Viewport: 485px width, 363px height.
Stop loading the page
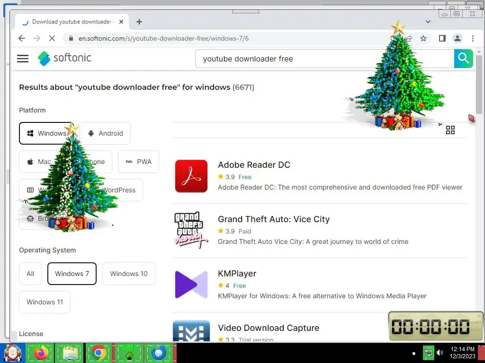click(52, 38)
